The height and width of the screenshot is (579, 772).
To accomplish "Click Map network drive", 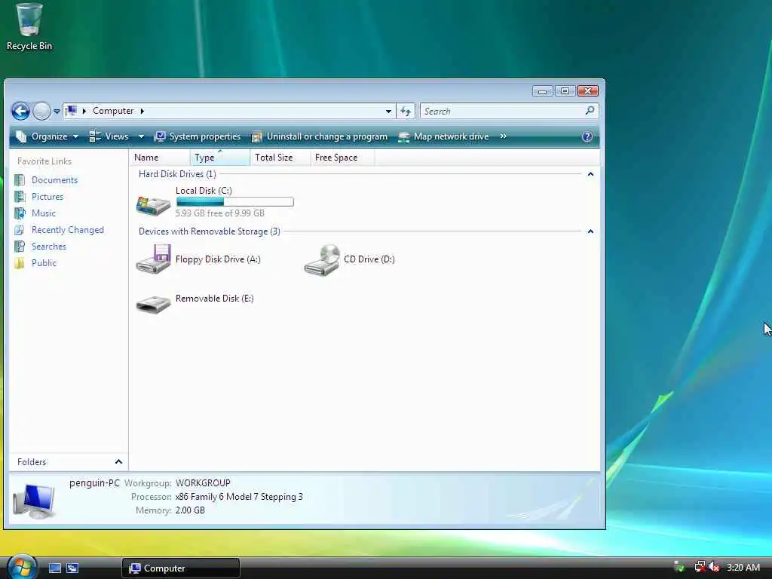I will pos(443,137).
